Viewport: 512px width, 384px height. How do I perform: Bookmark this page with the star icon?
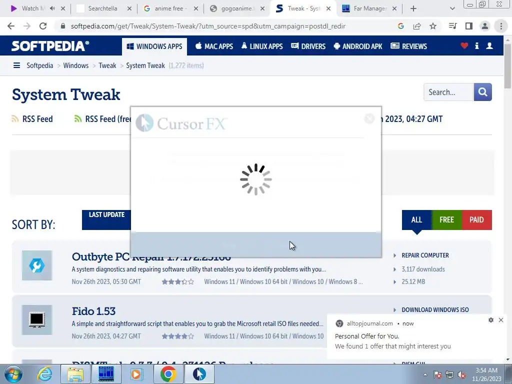coord(433,26)
